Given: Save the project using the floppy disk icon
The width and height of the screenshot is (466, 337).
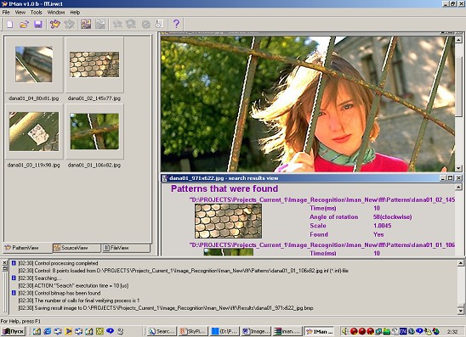Looking at the screenshot, I should [x=38, y=25].
